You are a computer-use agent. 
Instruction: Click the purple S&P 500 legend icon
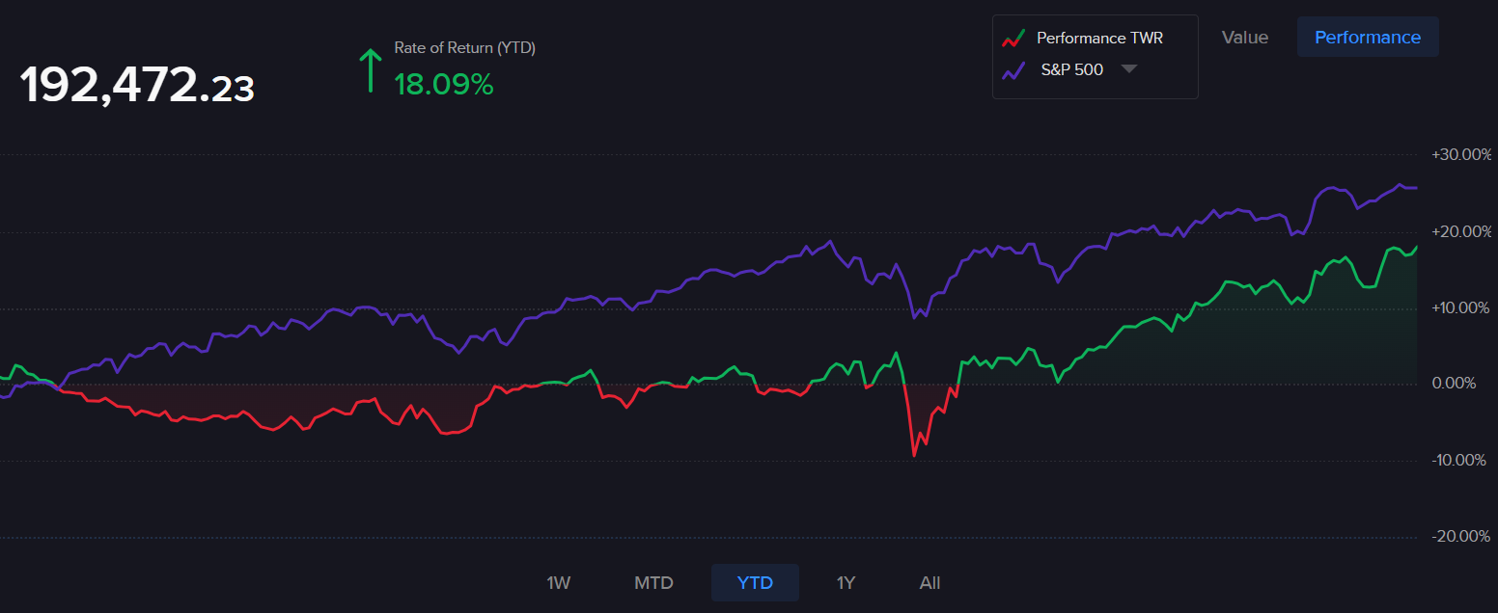pos(1013,70)
